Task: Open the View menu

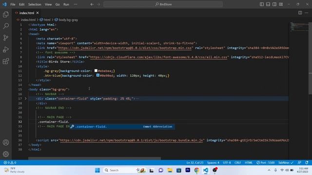Action: click(48, 4)
